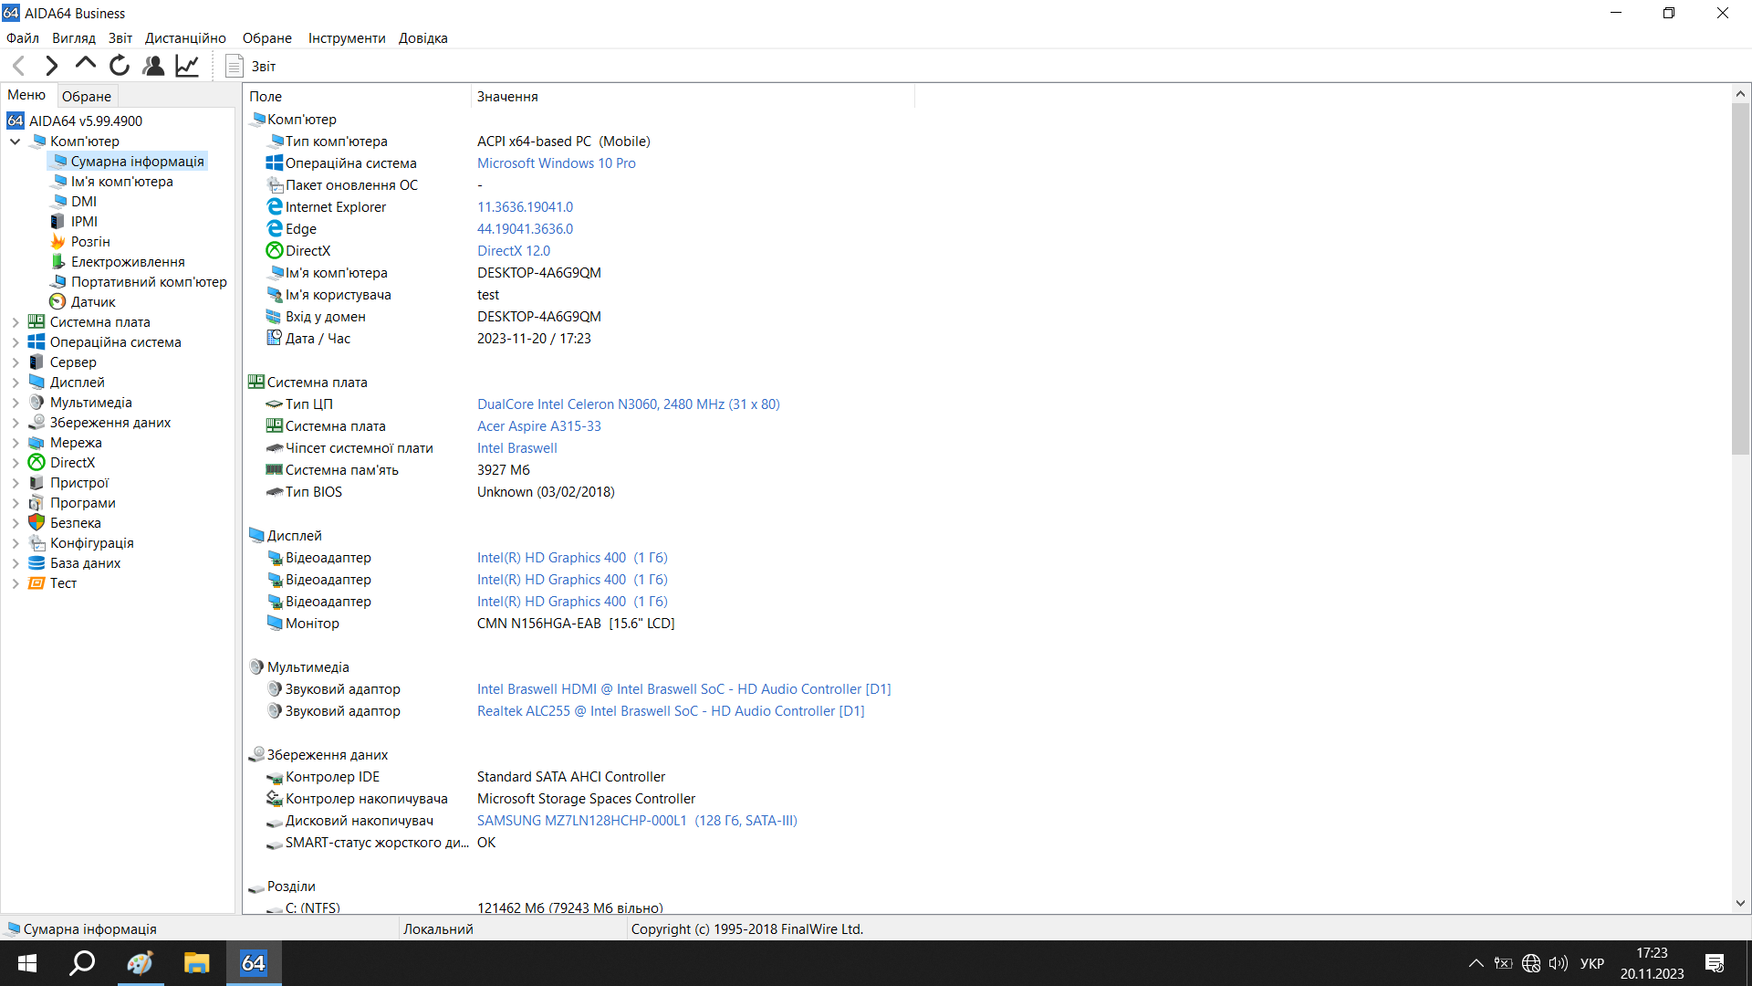The image size is (1752, 986).
Task: Select the Тест benchmark icon
Action: 36,583
